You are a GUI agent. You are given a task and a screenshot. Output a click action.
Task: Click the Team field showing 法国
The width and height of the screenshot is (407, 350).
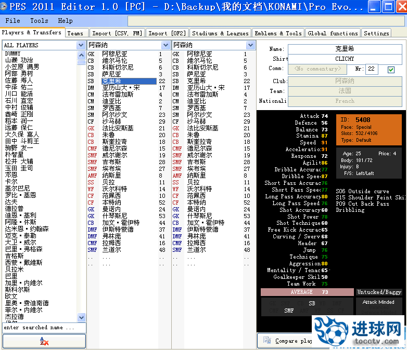click(345, 91)
